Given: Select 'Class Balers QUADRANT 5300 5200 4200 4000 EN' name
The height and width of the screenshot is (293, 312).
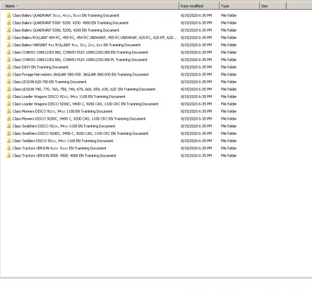Looking at the screenshot, I should point(70,23).
